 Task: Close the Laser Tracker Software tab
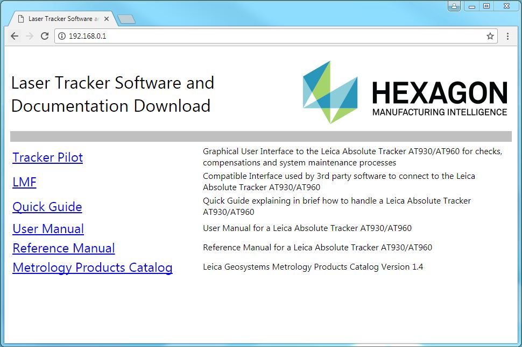point(107,18)
